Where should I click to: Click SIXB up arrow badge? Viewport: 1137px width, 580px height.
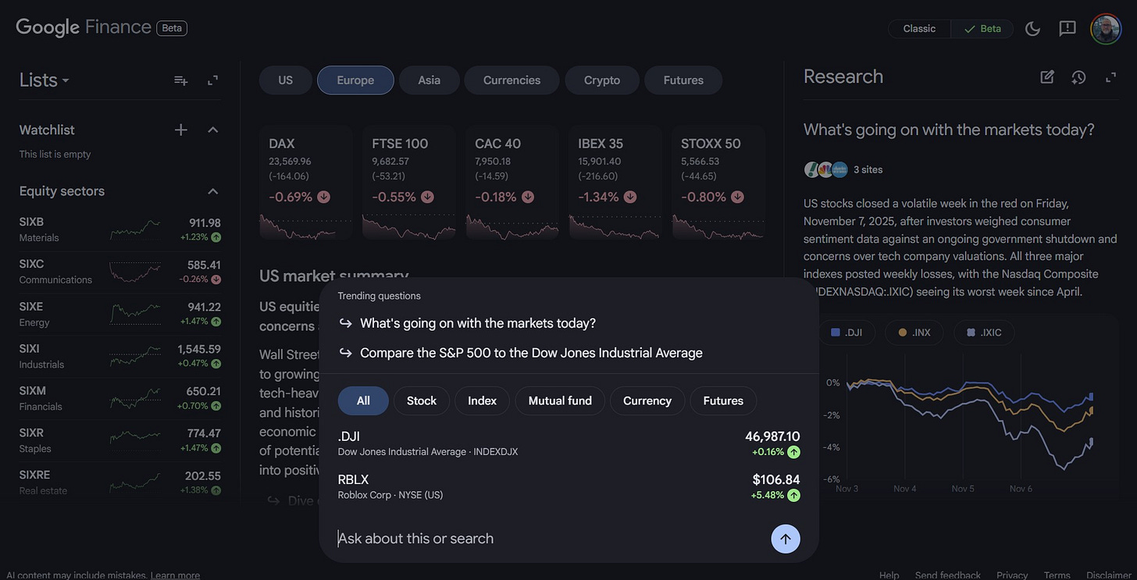[x=216, y=237]
